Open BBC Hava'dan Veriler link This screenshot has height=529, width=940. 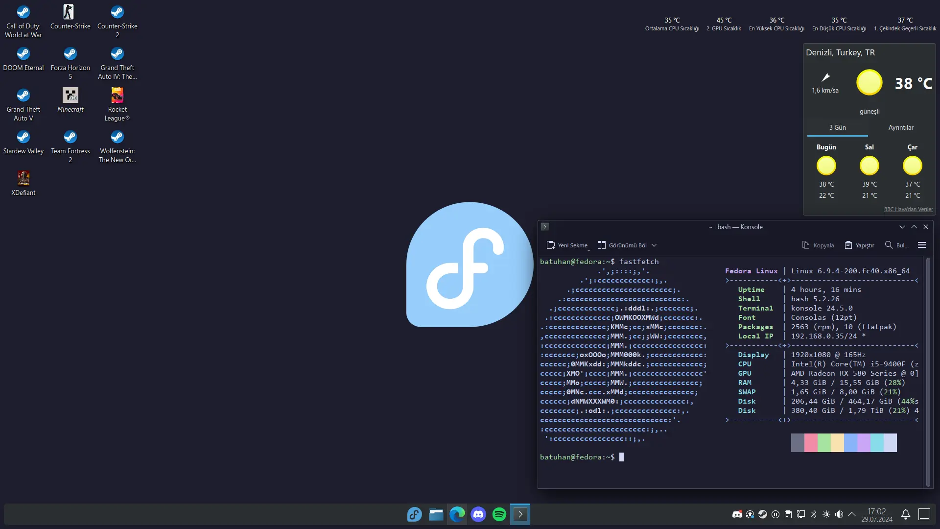point(909,210)
